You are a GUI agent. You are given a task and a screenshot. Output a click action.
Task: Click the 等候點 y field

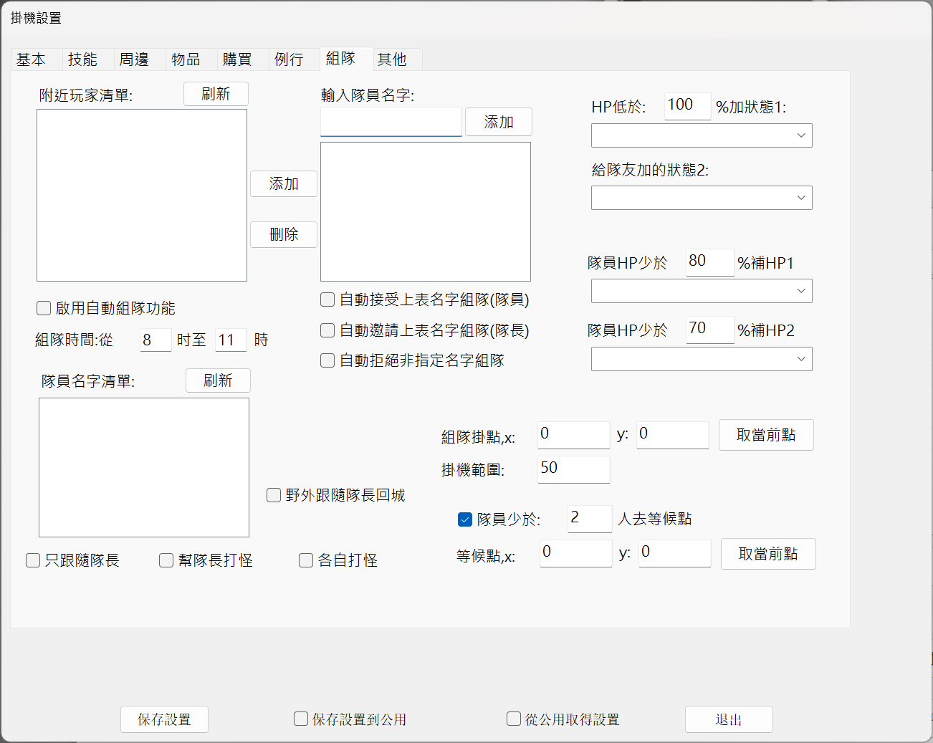coord(675,553)
